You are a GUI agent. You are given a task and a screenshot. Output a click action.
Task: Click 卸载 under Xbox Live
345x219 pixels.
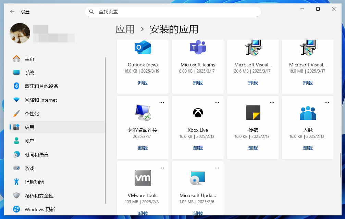click(x=198, y=148)
